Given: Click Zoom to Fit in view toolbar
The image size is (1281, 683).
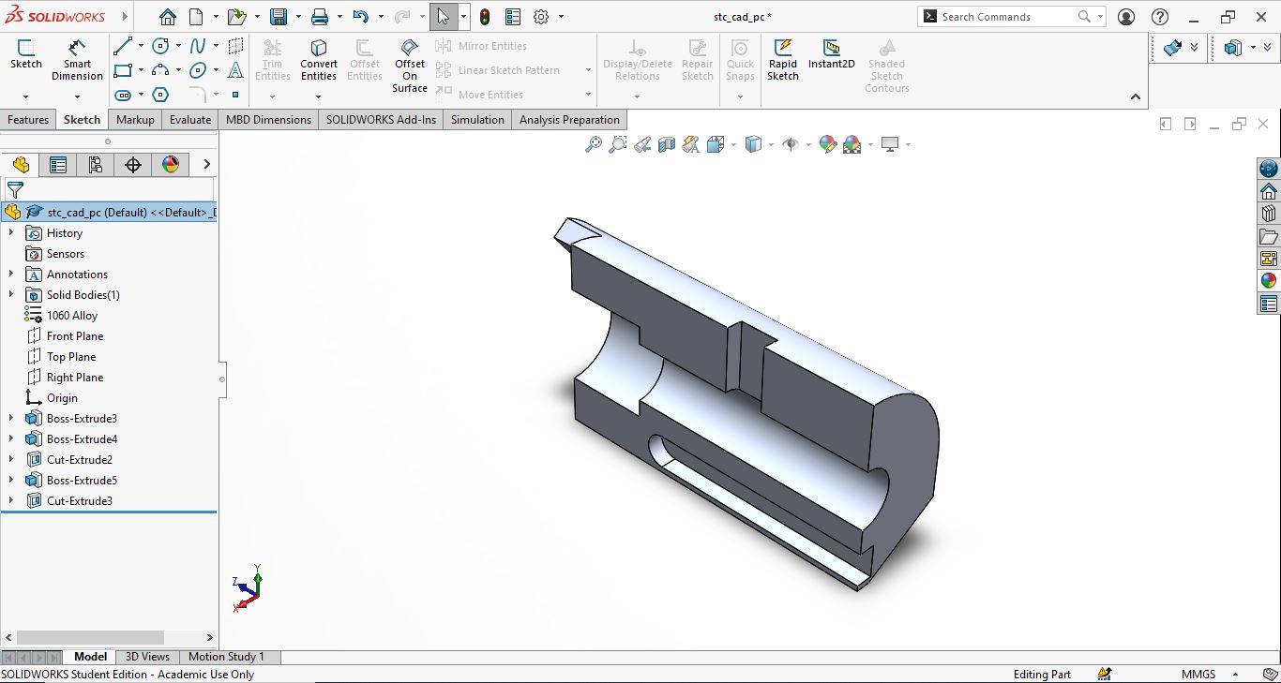Looking at the screenshot, I should coord(594,144).
